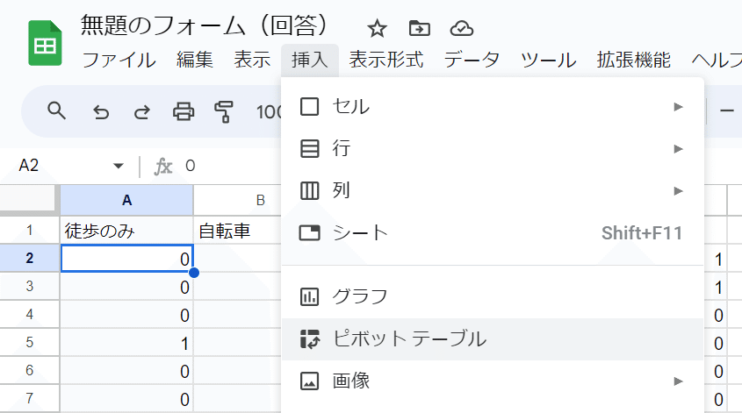Screen dimensions: 742x413
Task: Open the ファイル menu
Action: (119, 61)
